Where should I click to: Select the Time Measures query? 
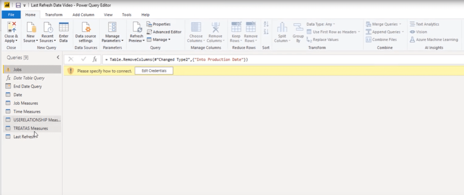32,112
